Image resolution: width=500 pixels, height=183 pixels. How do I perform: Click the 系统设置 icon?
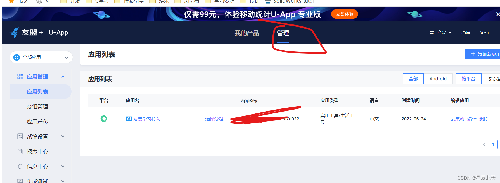pos(20,136)
